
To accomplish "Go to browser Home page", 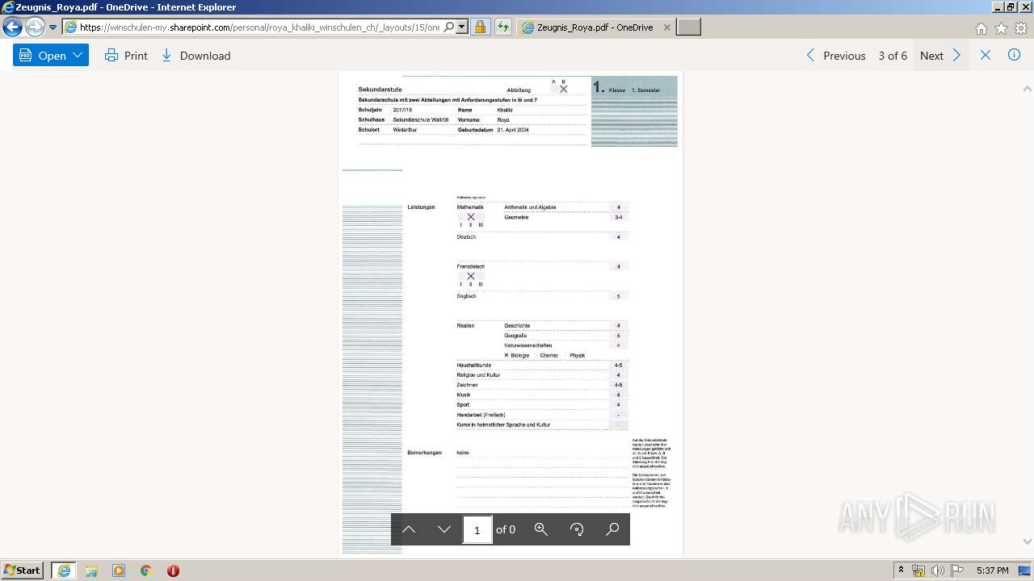I will point(981,28).
